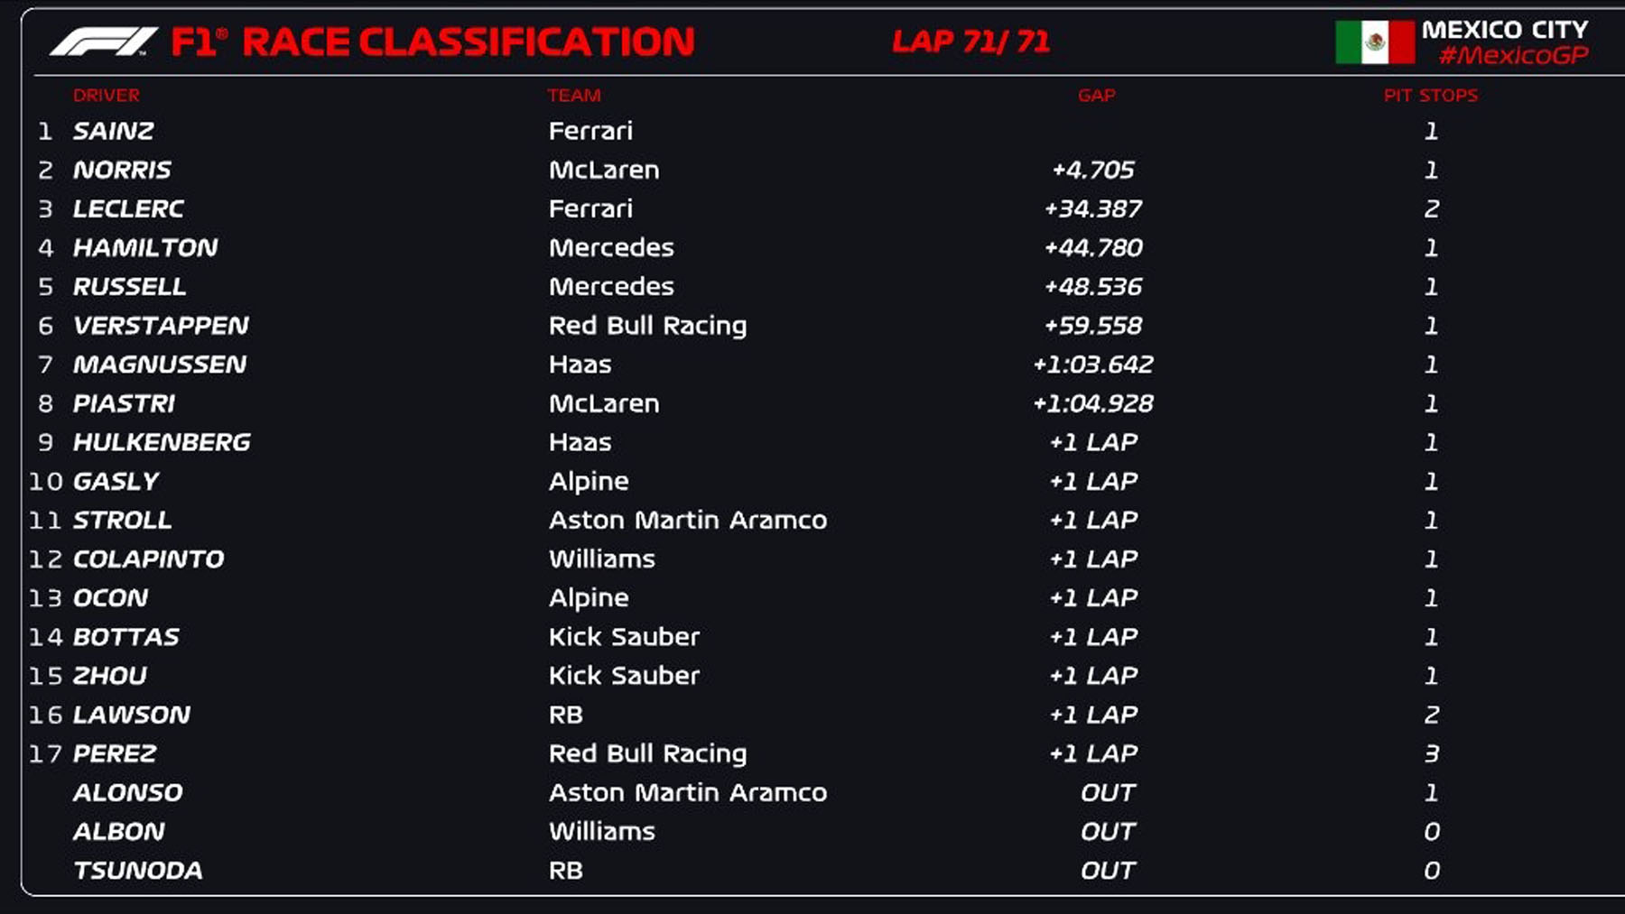Click the F1 logo in header

(104, 42)
